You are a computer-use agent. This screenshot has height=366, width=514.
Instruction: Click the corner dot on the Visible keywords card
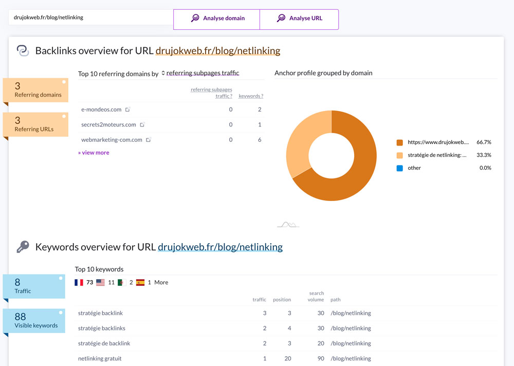[x=61, y=313]
